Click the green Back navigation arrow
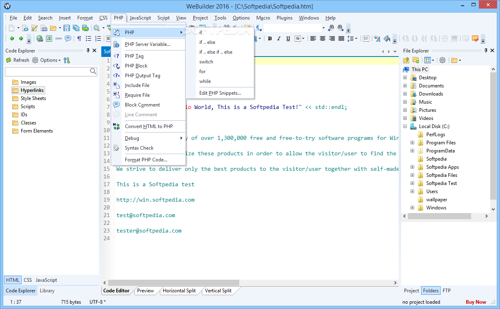This screenshot has height=309, width=500. pyautogui.click(x=12, y=39)
